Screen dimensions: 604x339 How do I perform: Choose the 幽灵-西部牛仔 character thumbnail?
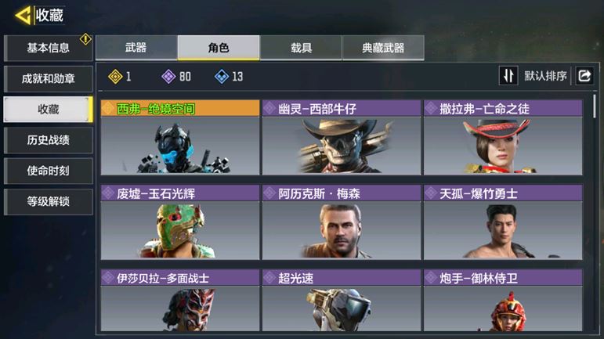pos(342,137)
